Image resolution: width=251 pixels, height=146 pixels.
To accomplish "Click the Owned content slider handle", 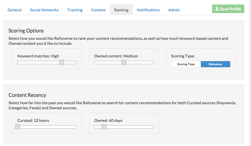I will [124, 62].
